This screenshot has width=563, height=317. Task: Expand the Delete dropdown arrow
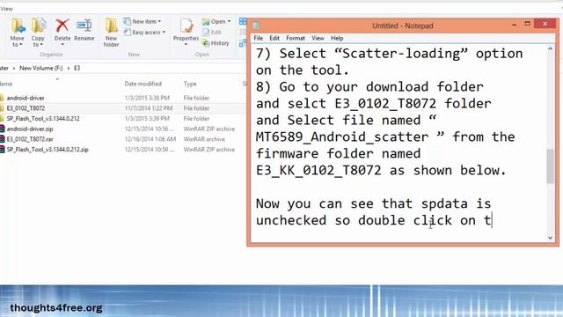62,44
